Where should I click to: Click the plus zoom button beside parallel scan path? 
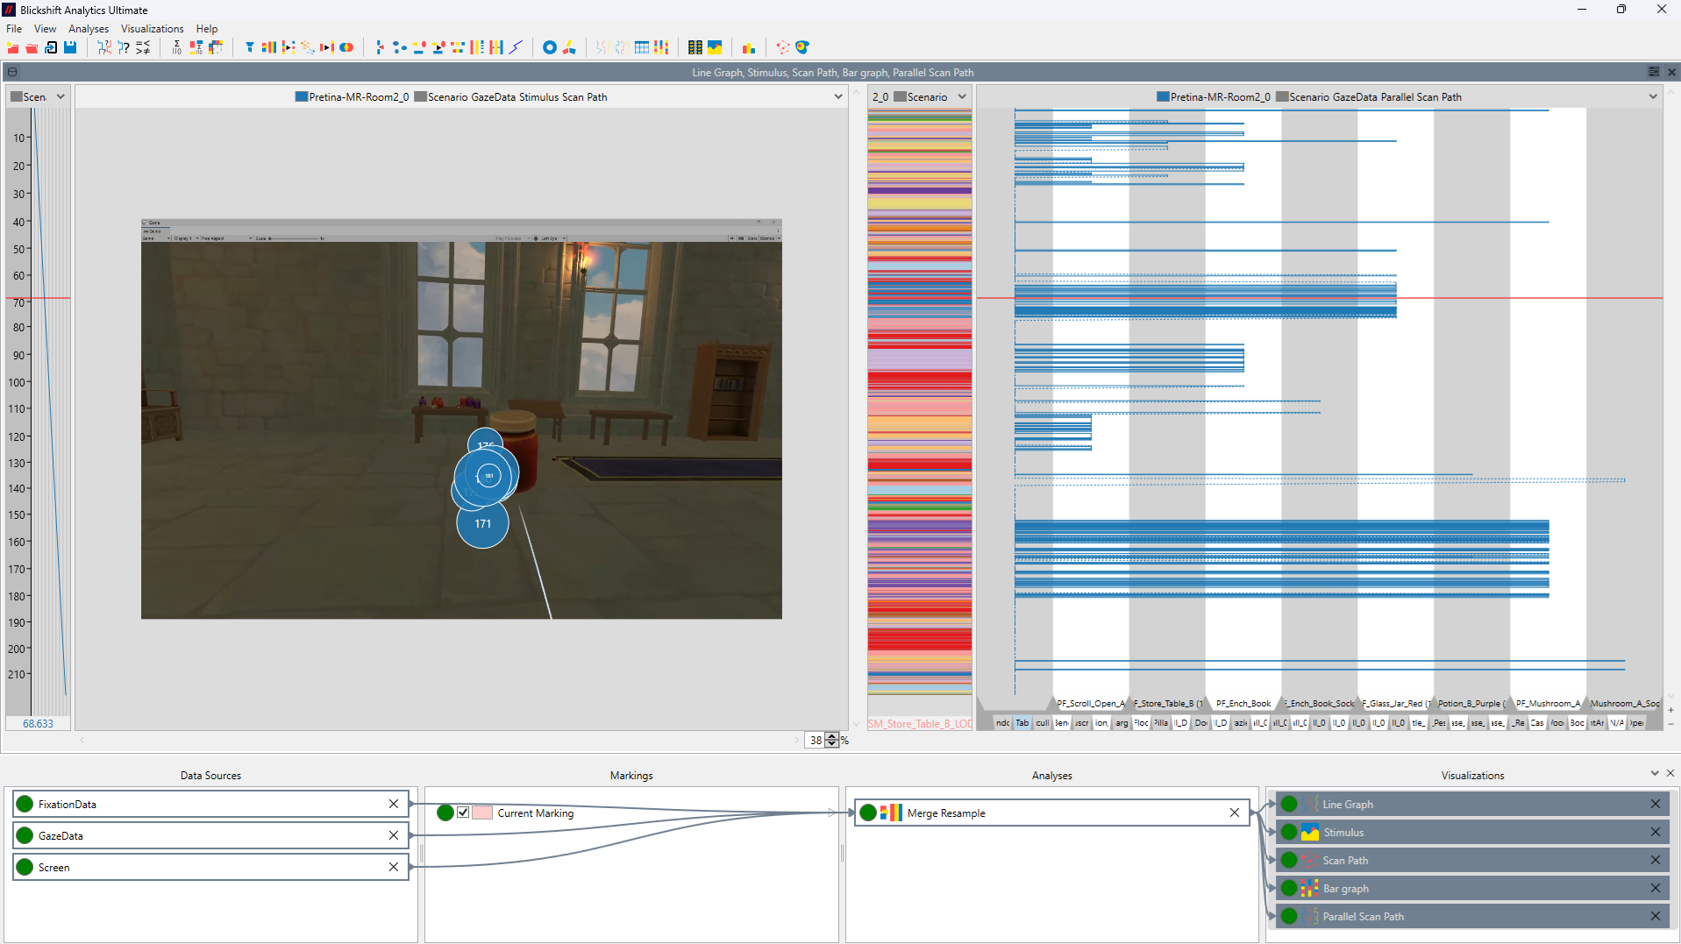pos(1671,710)
